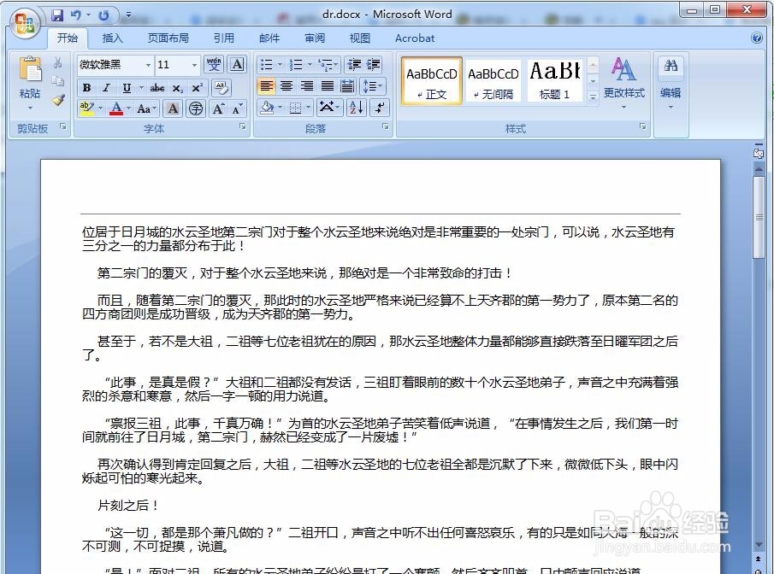Center align the text
774x574 pixels.
tap(287, 86)
